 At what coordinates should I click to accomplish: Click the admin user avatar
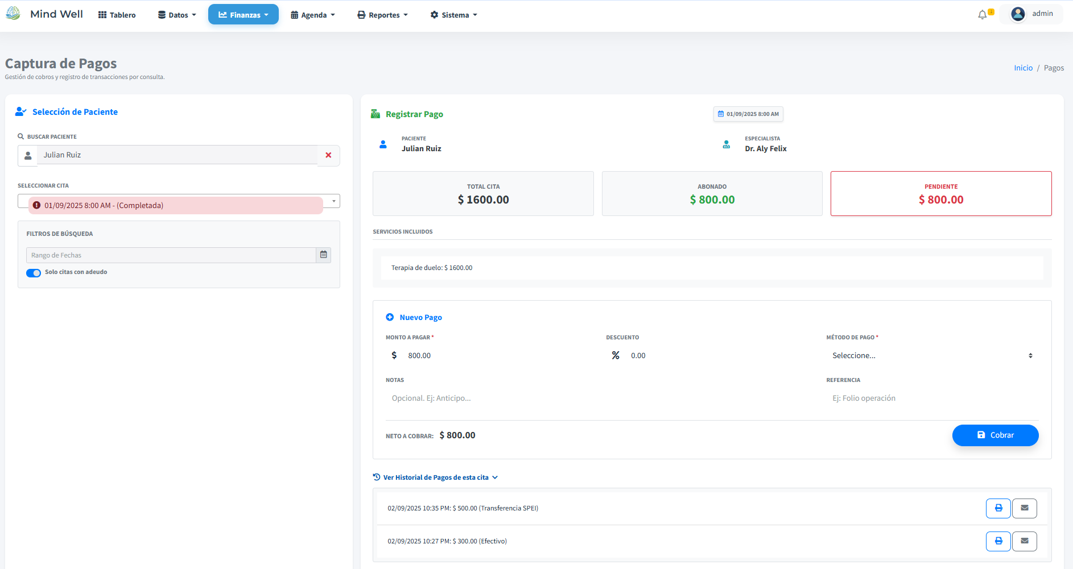pyautogui.click(x=1018, y=14)
